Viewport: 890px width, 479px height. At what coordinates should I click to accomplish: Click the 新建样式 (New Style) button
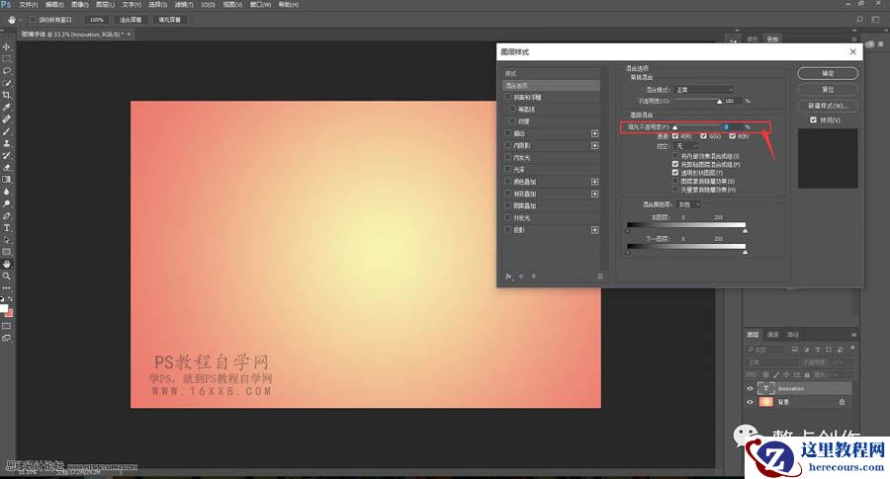coord(828,105)
